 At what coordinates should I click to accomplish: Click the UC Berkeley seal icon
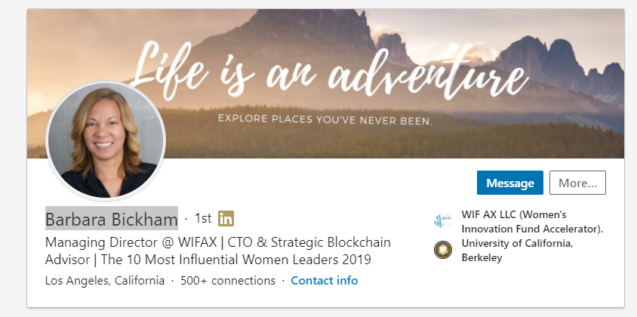[x=443, y=250]
